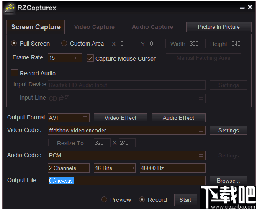Click the Y coordinate input field
This screenshot has width=257, height=209.
coord(157,44)
